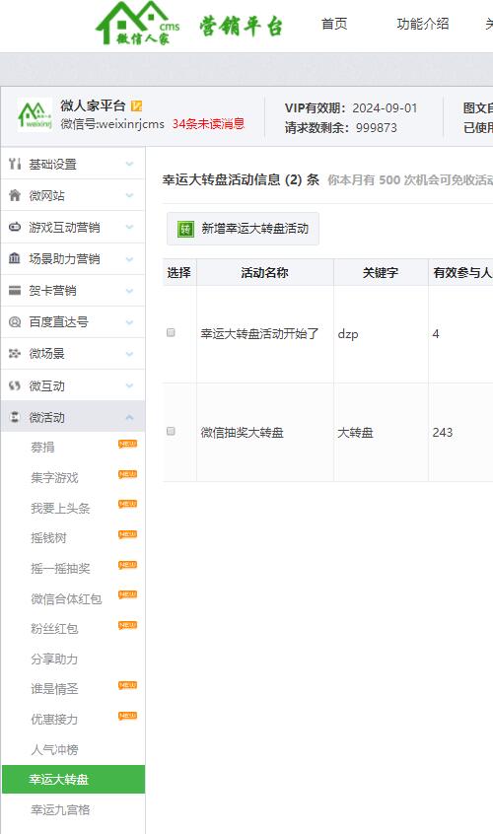Open 微信合体红包 submenu item
The width and height of the screenshot is (493, 834).
coord(66,599)
